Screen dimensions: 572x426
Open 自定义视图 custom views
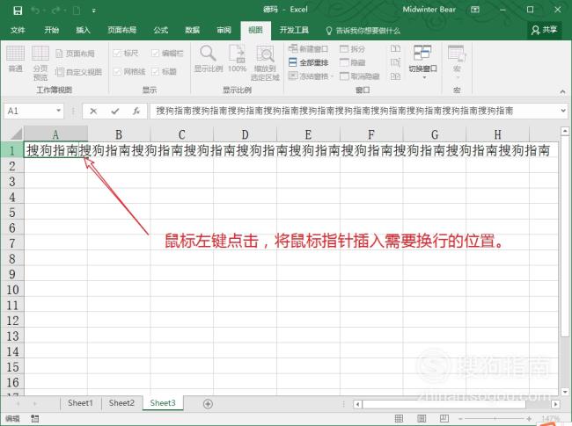click(79, 72)
